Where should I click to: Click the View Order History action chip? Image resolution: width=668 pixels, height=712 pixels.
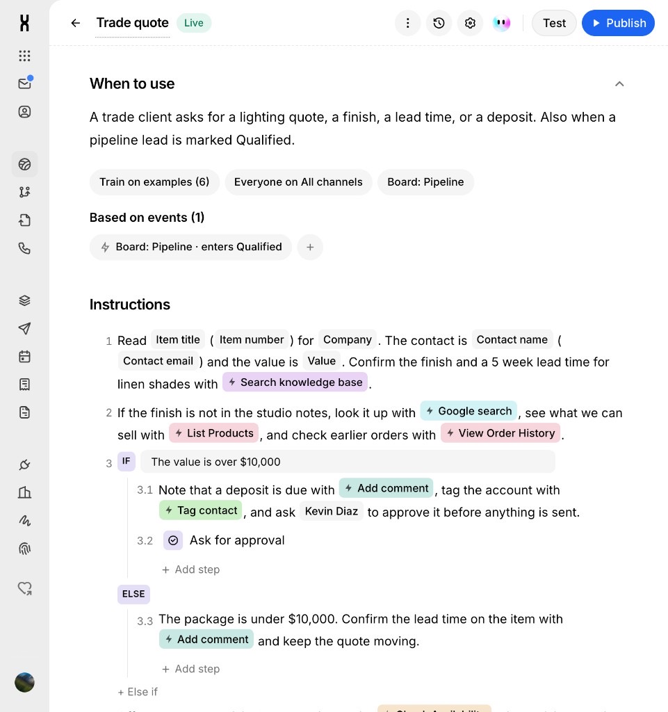coord(500,433)
